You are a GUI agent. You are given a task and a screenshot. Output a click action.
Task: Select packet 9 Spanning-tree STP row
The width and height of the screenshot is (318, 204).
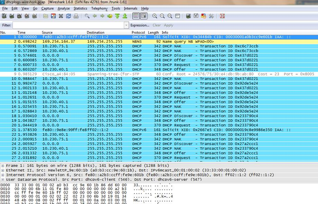pos(159,74)
